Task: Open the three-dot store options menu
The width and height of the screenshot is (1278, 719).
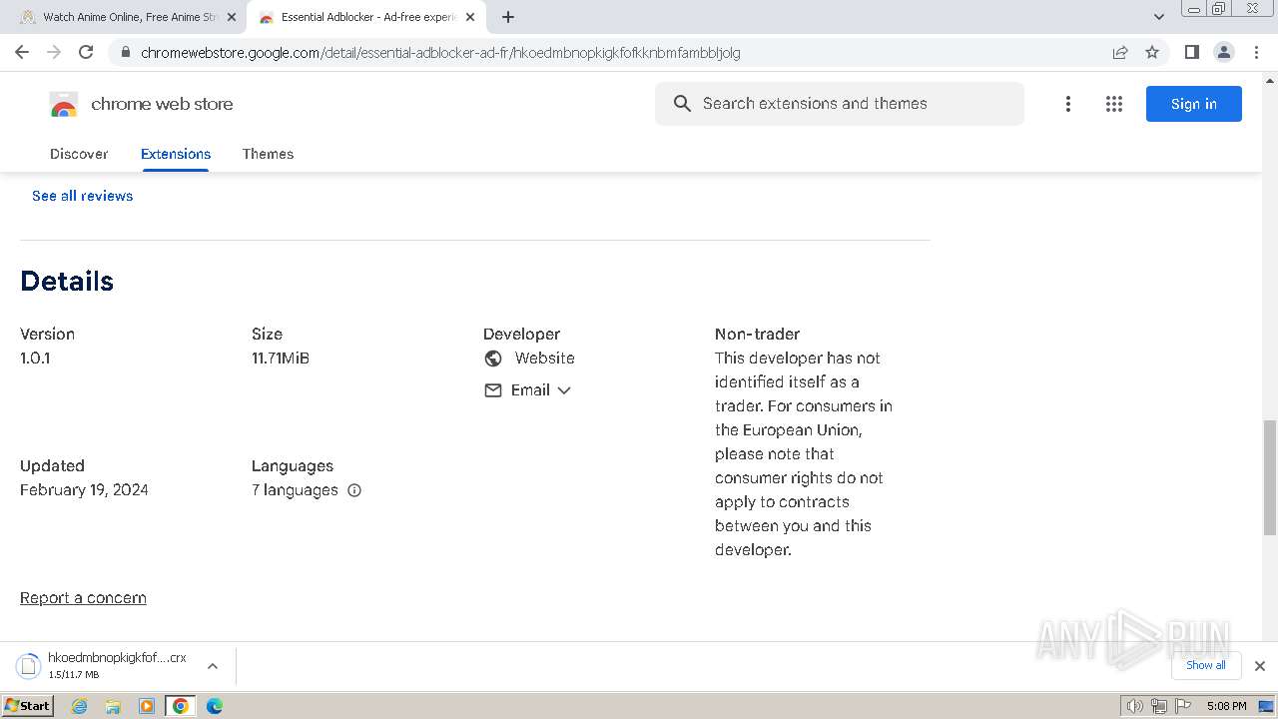Action: (1068, 104)
